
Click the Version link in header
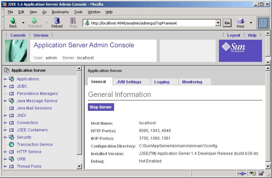pos(41,35)
